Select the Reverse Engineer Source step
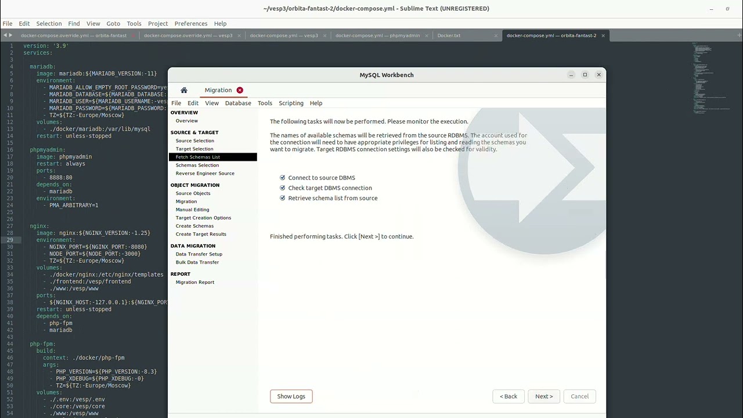Image resolution: width=743 pixels, height=418 pixels. point(205,173)
